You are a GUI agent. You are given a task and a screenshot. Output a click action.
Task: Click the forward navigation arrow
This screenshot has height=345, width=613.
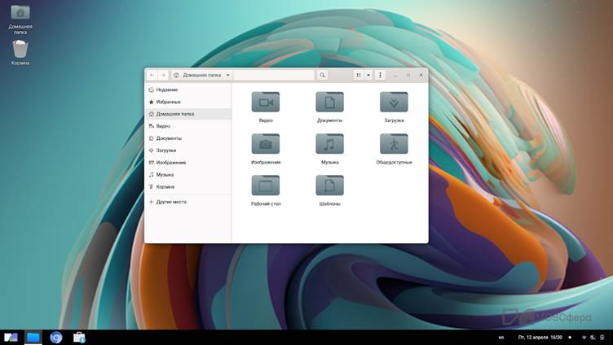point(163,75)
